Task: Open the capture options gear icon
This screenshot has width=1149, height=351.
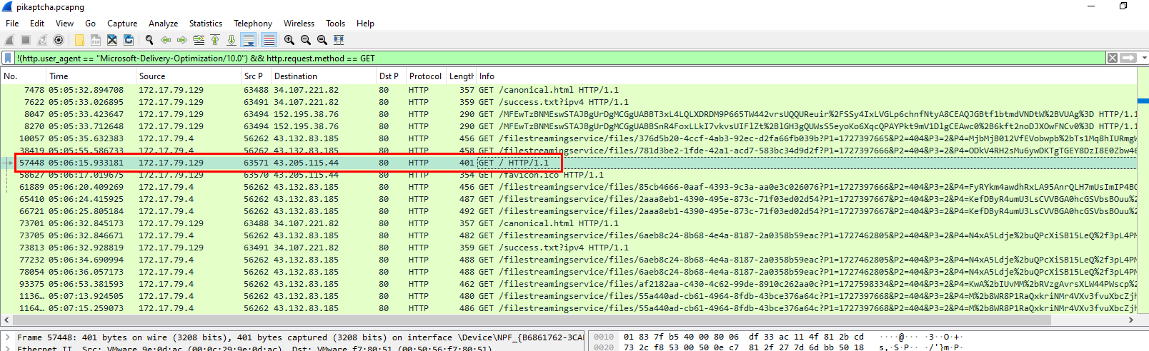Action: (x=59, y=40)
